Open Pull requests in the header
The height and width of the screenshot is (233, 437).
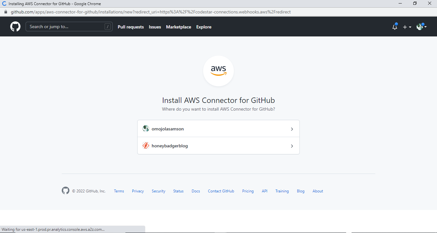pos(131,27)
